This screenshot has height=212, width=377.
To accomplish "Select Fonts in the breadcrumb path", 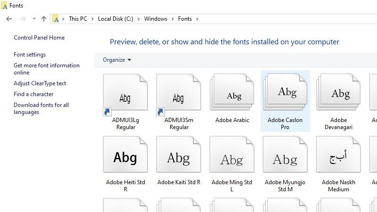I will [x=185, y=19].
